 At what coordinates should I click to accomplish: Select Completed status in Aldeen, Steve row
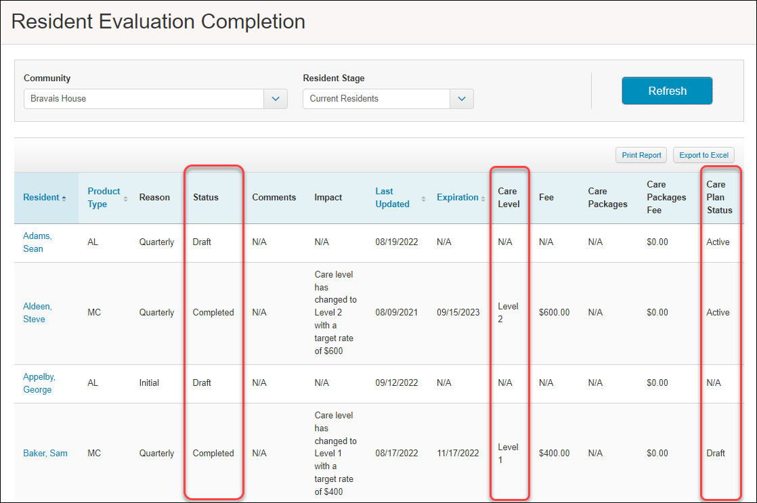(x=213, y=312)
